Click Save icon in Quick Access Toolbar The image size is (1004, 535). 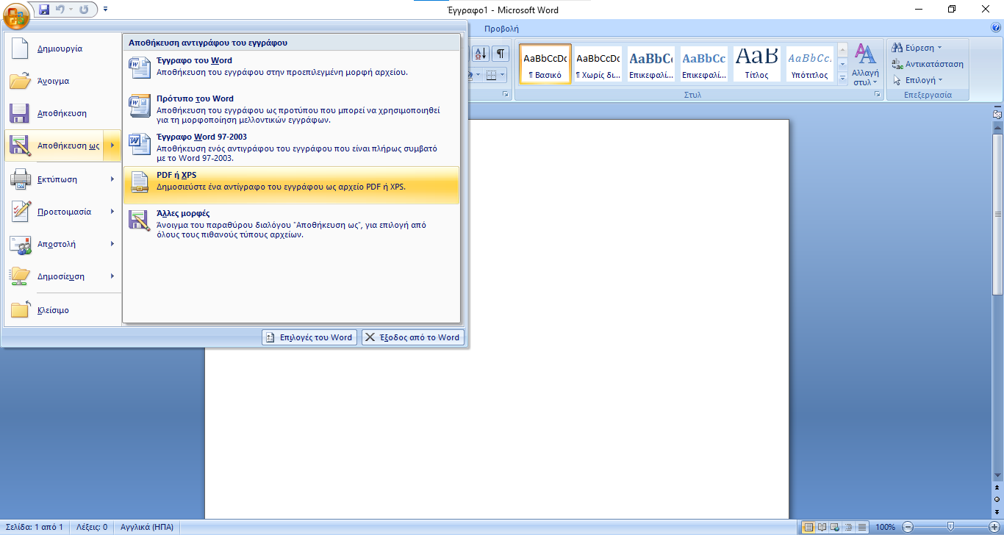coord(44,10)
